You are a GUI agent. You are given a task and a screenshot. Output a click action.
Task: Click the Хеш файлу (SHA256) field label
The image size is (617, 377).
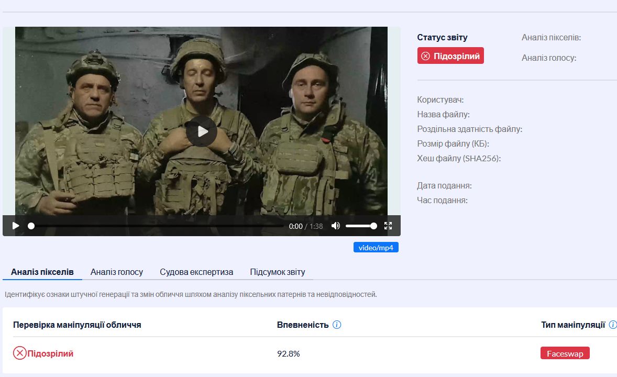(x=459, y=158)
